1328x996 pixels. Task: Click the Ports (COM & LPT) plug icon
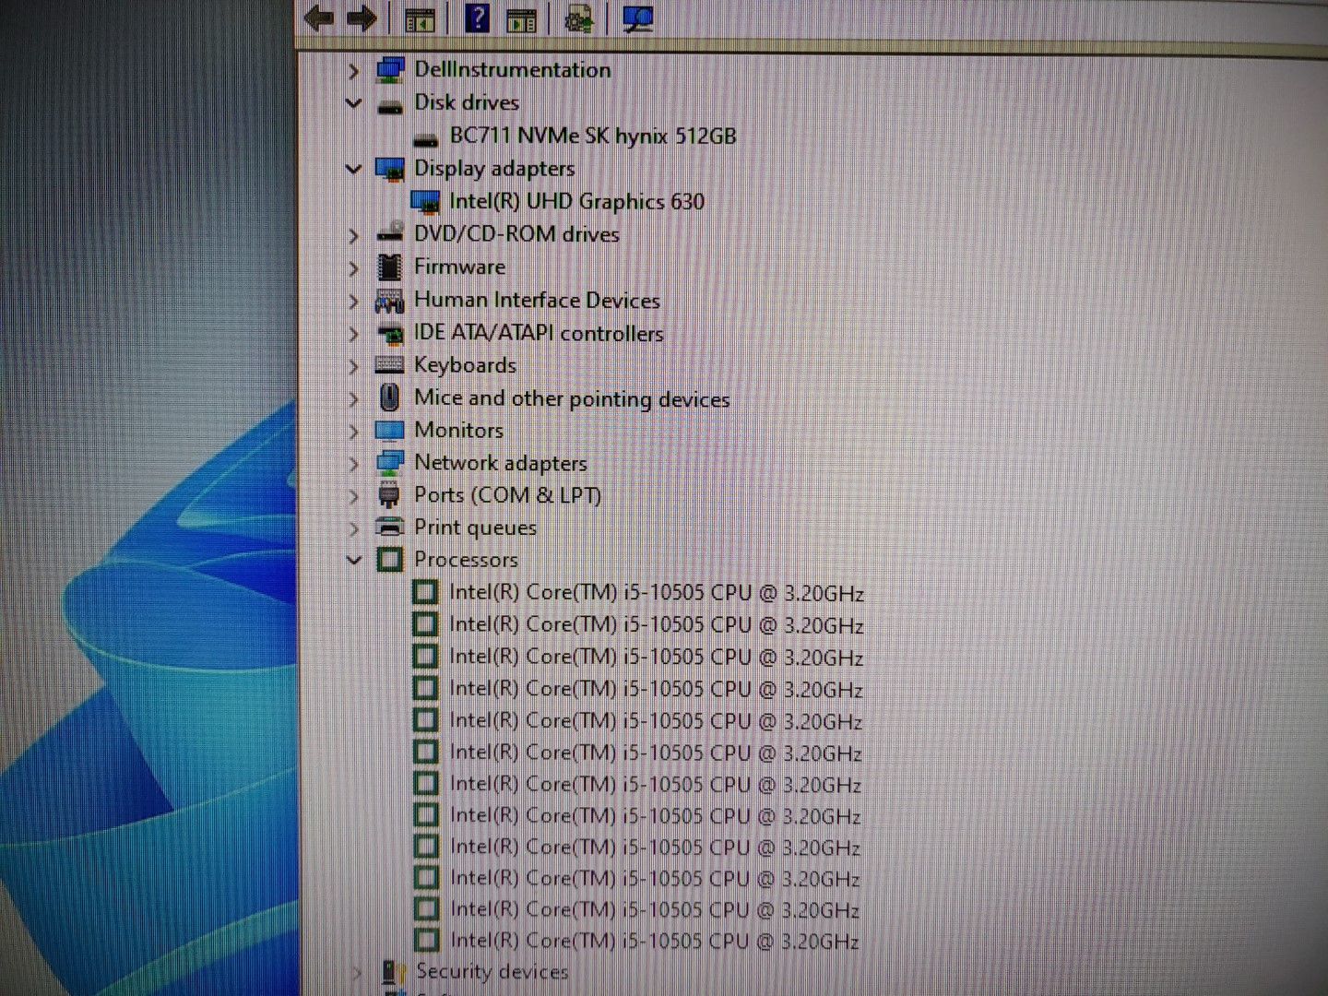click(389, 495)
